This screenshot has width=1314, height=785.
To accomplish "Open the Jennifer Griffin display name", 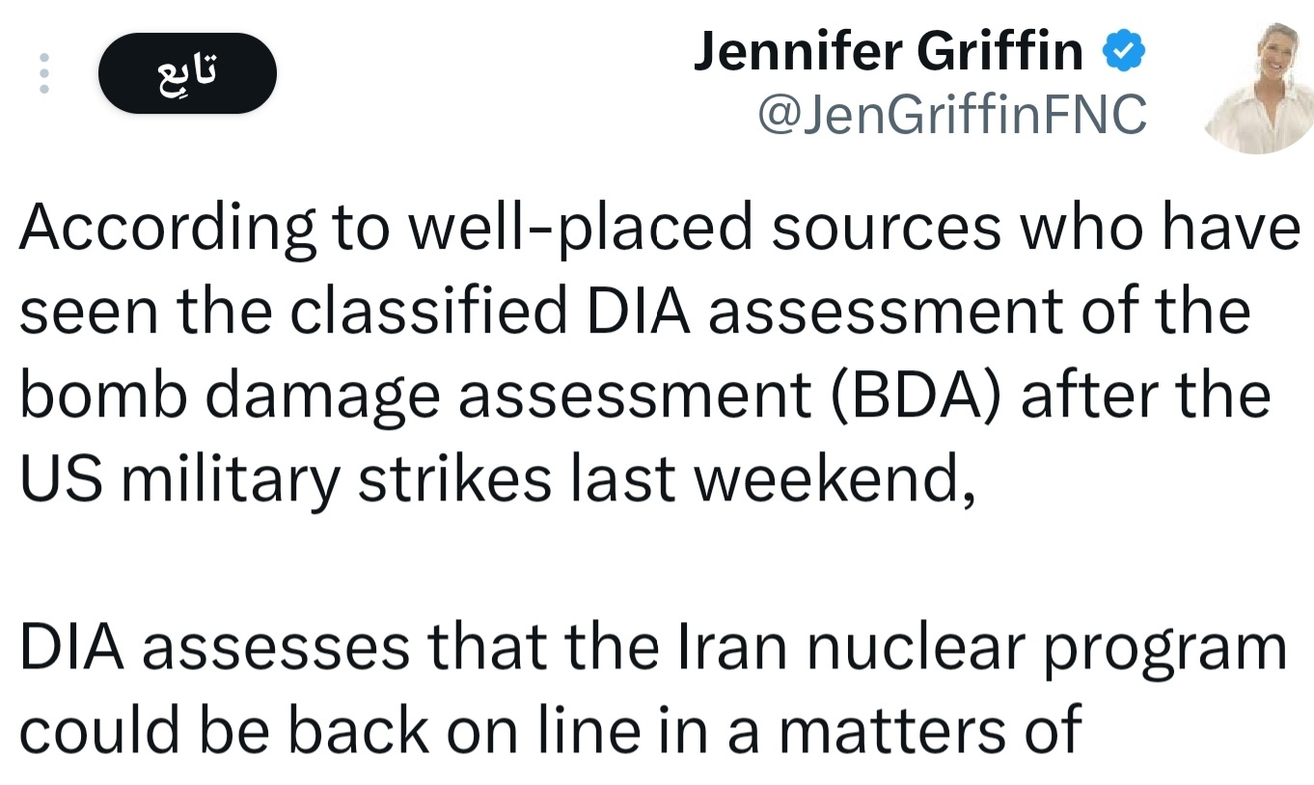I will (x=889, y=52).
